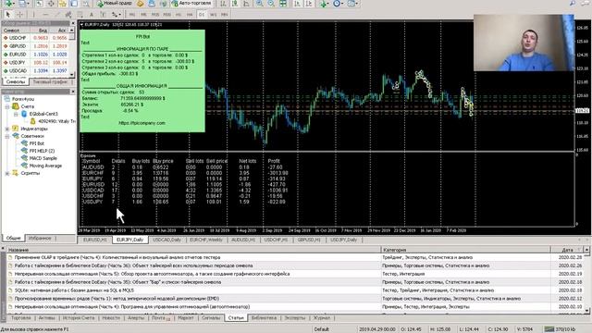Switch timeframe to H1
592x333 pixels.
pos(179,15)
